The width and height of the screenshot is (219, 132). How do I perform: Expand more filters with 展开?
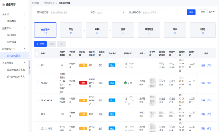(212, 12)
